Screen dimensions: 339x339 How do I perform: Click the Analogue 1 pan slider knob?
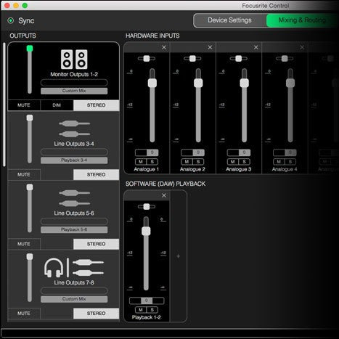click(x=147, y=59)
